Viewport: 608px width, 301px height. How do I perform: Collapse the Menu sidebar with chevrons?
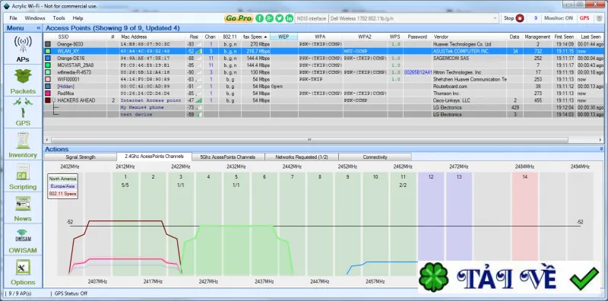click(x=39, y=28)
